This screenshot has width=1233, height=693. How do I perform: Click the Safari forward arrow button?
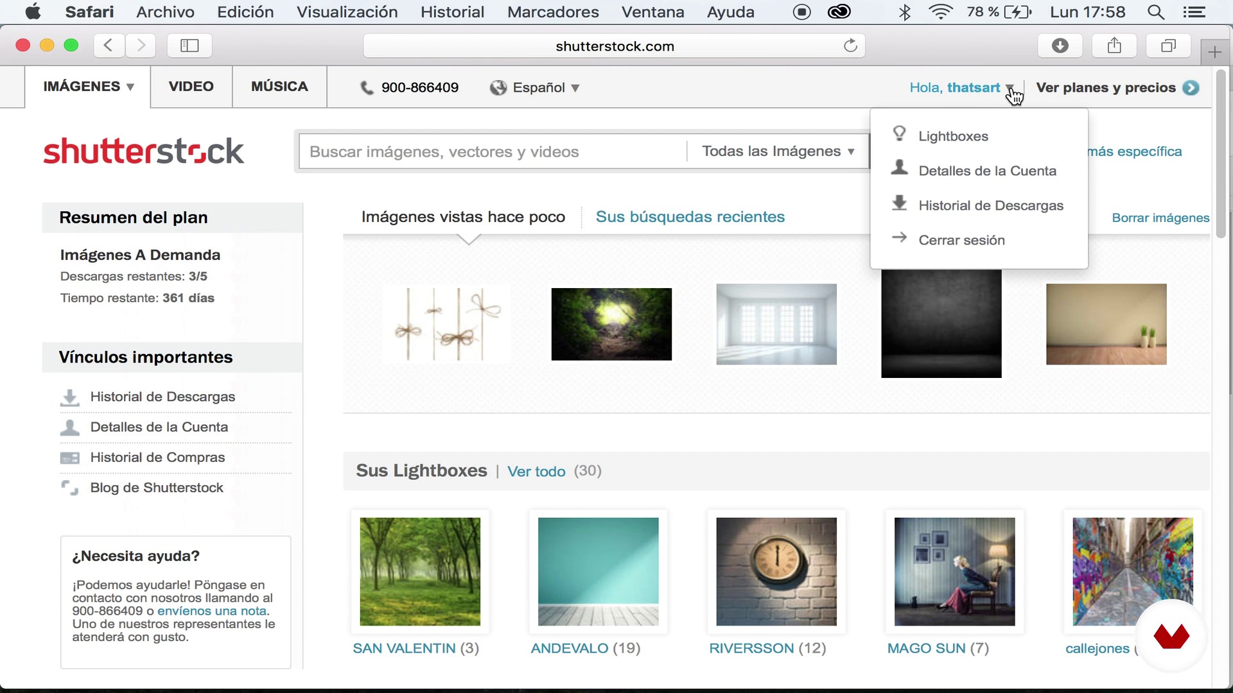141,46
